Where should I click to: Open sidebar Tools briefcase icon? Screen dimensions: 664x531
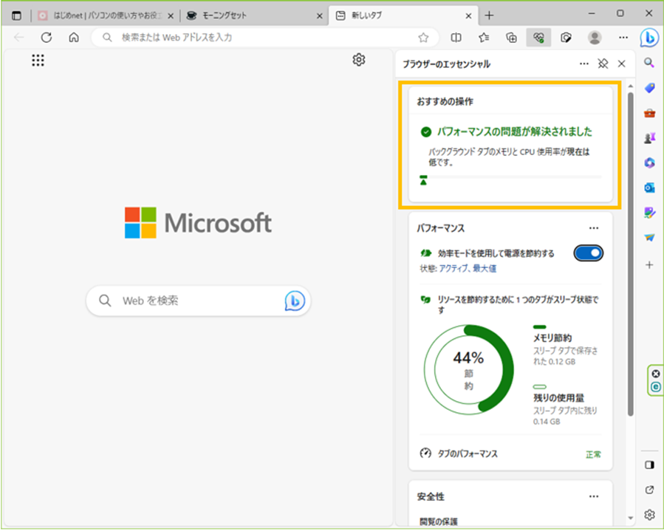650,113
